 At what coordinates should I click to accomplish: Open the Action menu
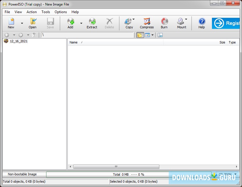click(x=32, y=12)
